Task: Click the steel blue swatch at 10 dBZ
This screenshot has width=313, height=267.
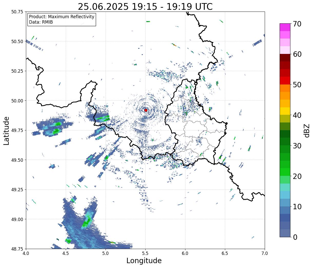Action: pos(285,210)
